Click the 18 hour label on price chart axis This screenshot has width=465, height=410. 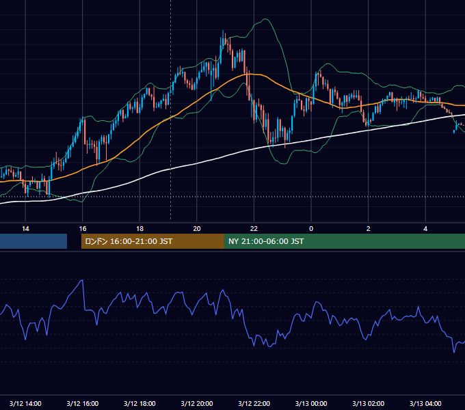pos(139,229)
